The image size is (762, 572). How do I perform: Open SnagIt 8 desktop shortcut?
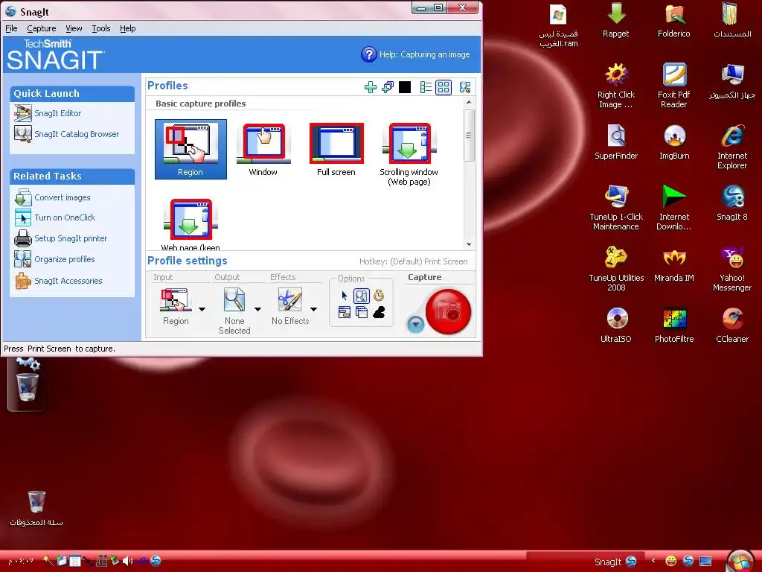(x=732, y=203)
